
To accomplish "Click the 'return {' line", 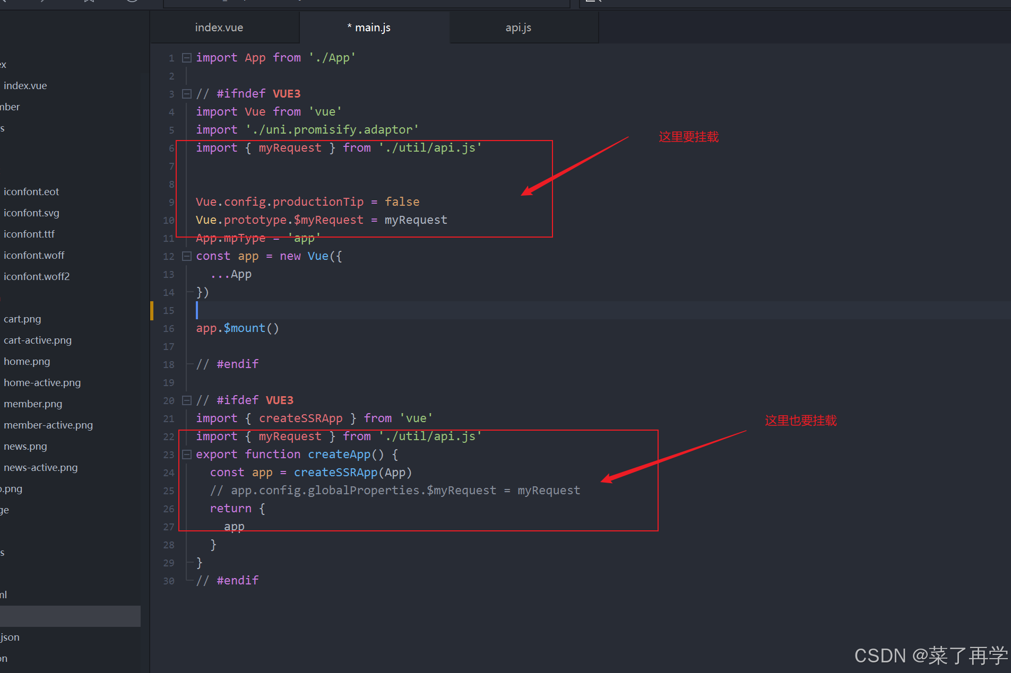I will [x=237, y=509].
